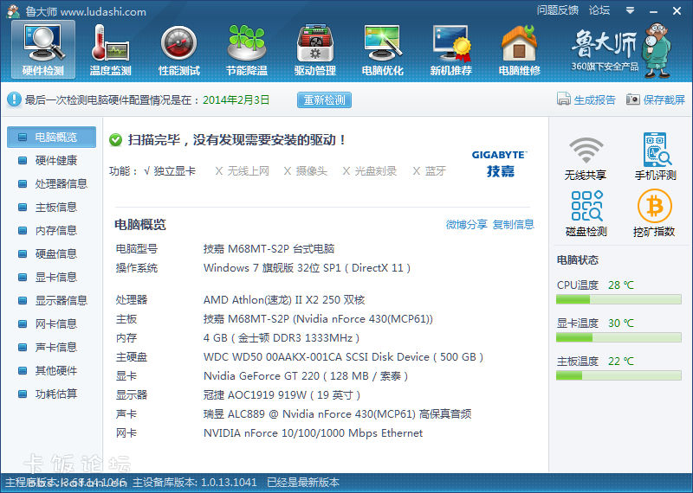
Task: Click the Nvidia GeForce GT 220 value
Action: [x=306, y=376]
